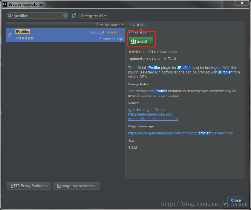Click the 'Plugin homepage' heading
This screenshot has width=251, height=210.
pos(141,126)
